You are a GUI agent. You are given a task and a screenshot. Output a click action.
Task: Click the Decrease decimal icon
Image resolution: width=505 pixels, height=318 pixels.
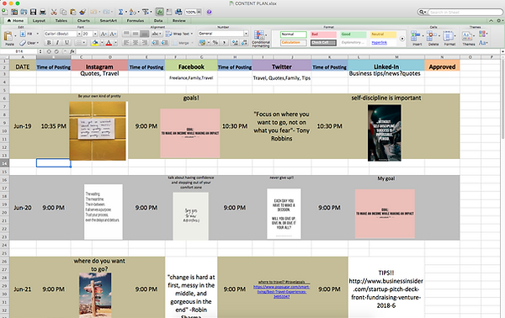244,43
